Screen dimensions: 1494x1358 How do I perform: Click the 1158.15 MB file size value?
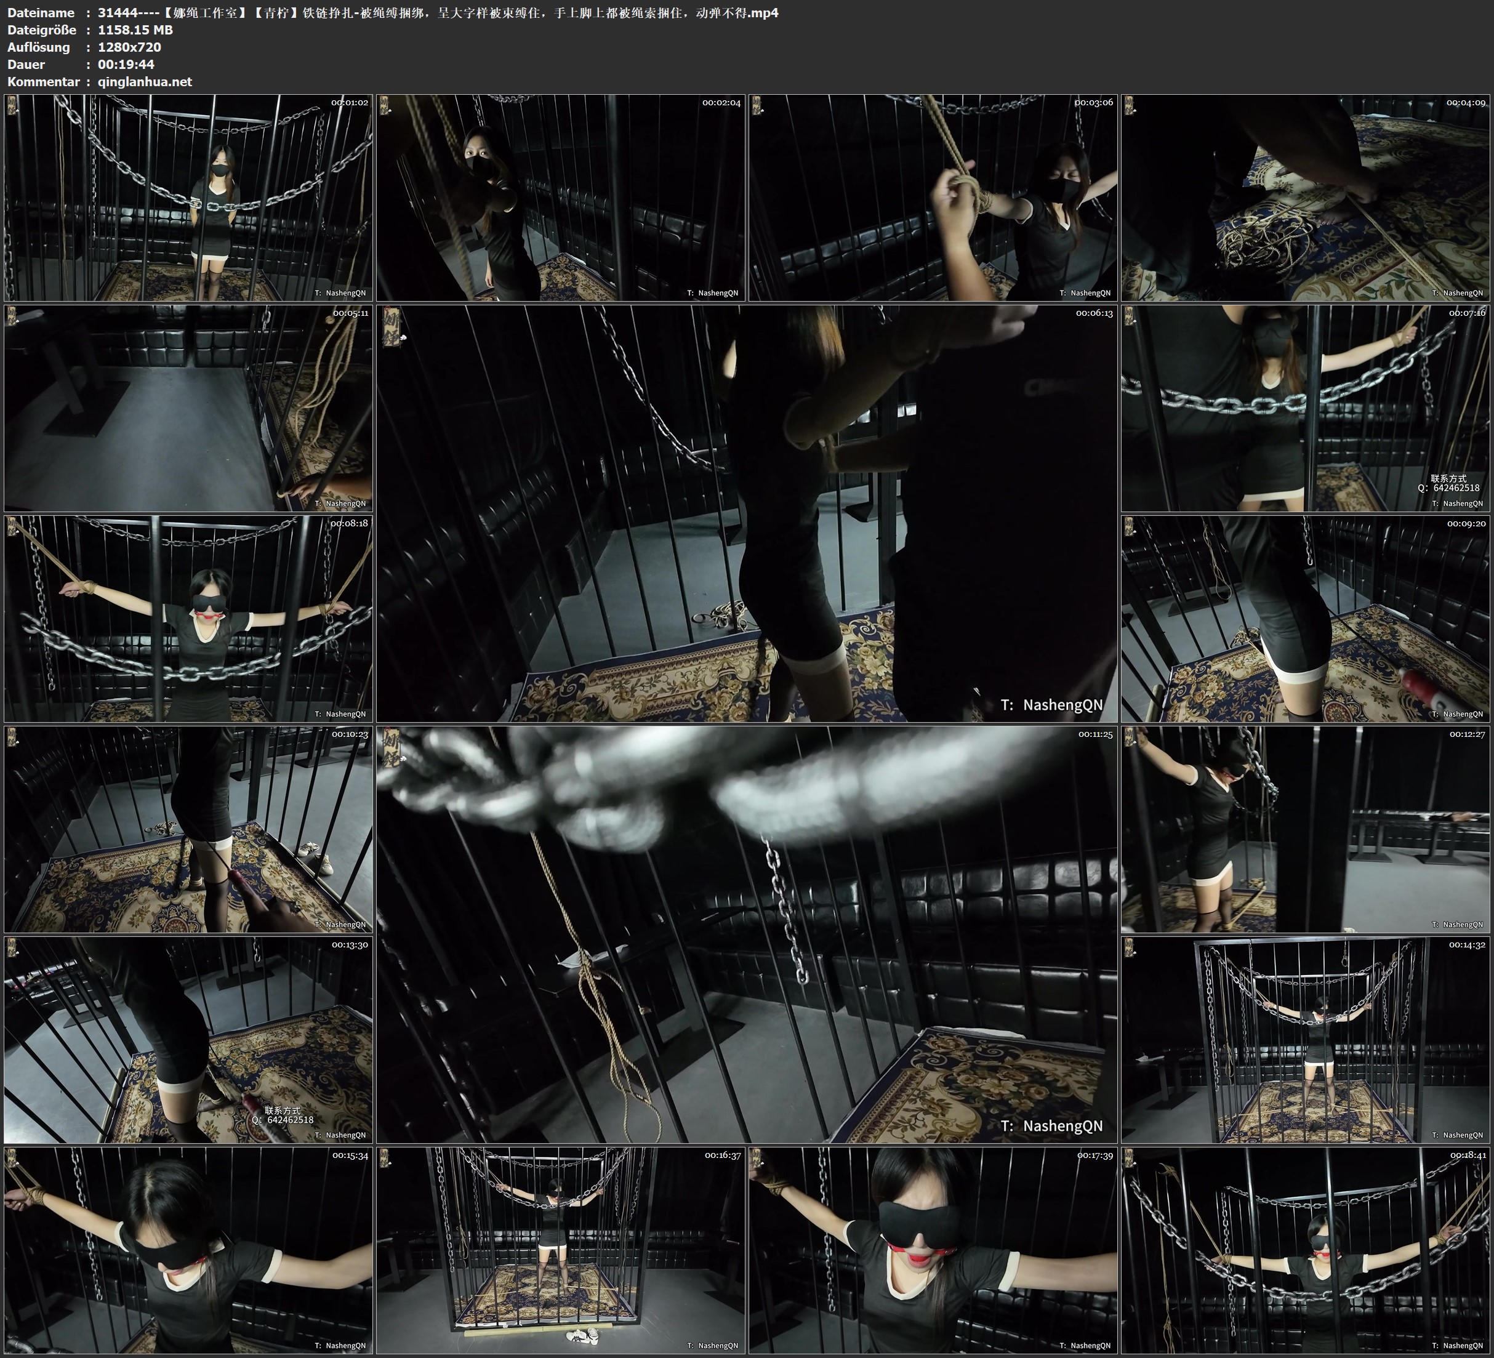pyautogui.click(x=135, y=30)
